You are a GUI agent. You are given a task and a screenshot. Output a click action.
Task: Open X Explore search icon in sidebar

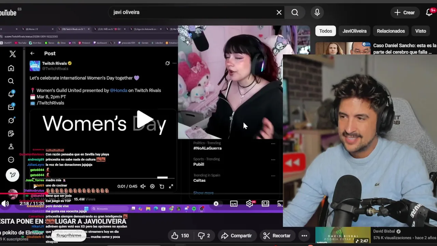click(11, 81)
